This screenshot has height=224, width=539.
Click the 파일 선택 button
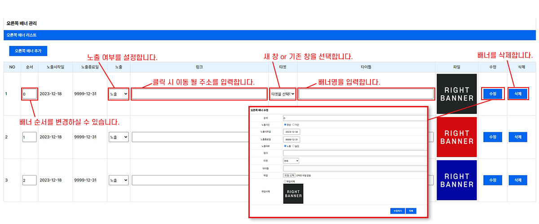tap(289, 175)
